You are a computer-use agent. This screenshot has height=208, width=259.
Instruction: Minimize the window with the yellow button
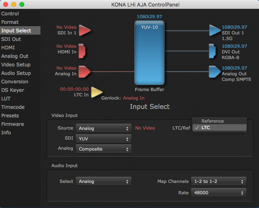coord(14,4)
